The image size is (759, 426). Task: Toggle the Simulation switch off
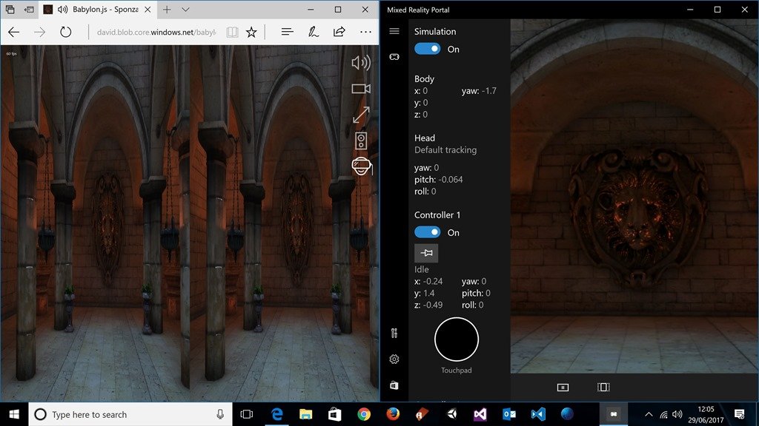(428, 49)
